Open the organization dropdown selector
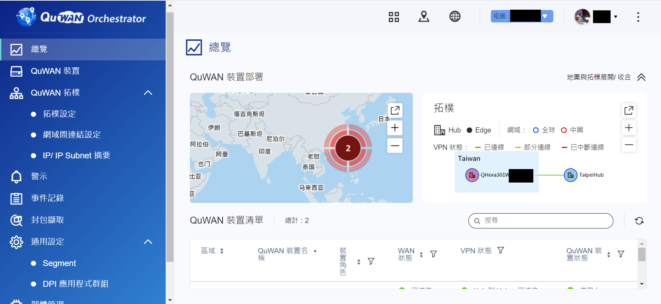The height and width of the screenshot is (304, 661). point(522,16)
